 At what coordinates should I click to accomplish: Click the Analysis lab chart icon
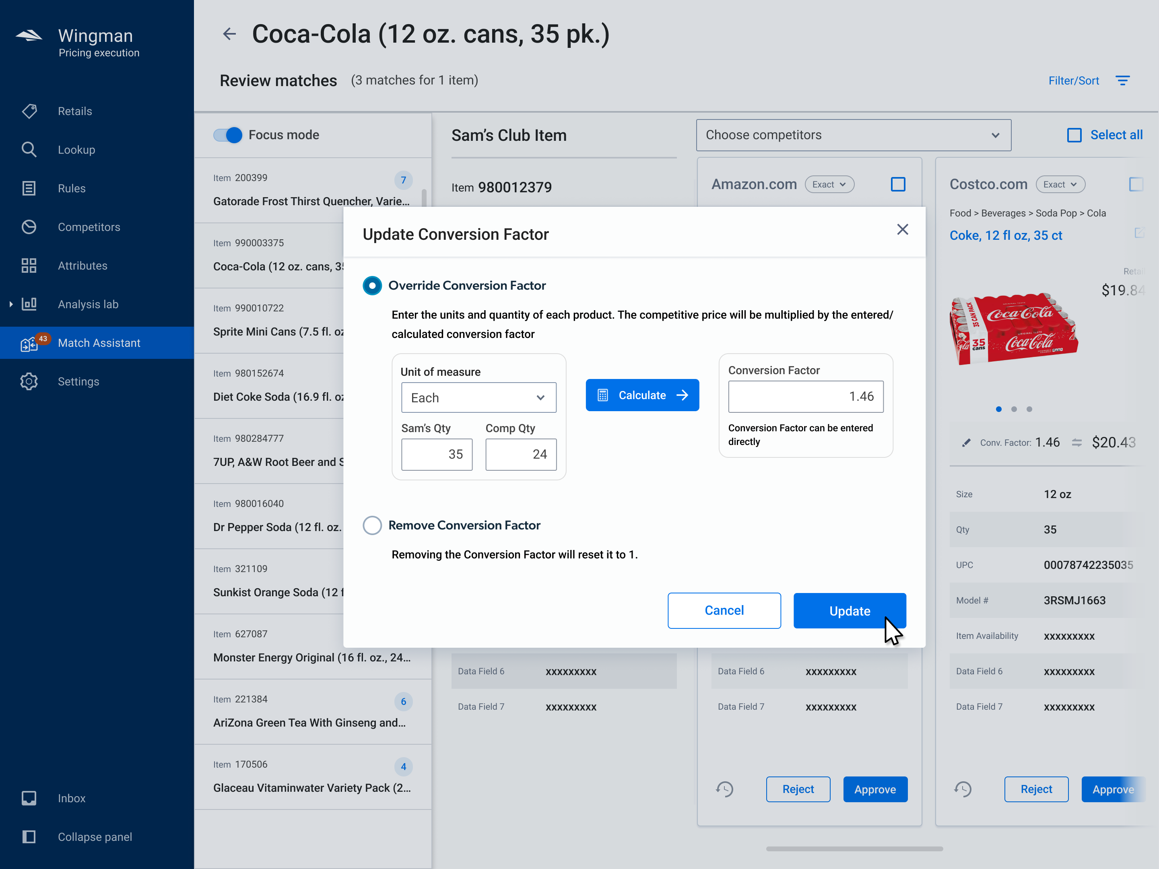[x=29, y=304]
